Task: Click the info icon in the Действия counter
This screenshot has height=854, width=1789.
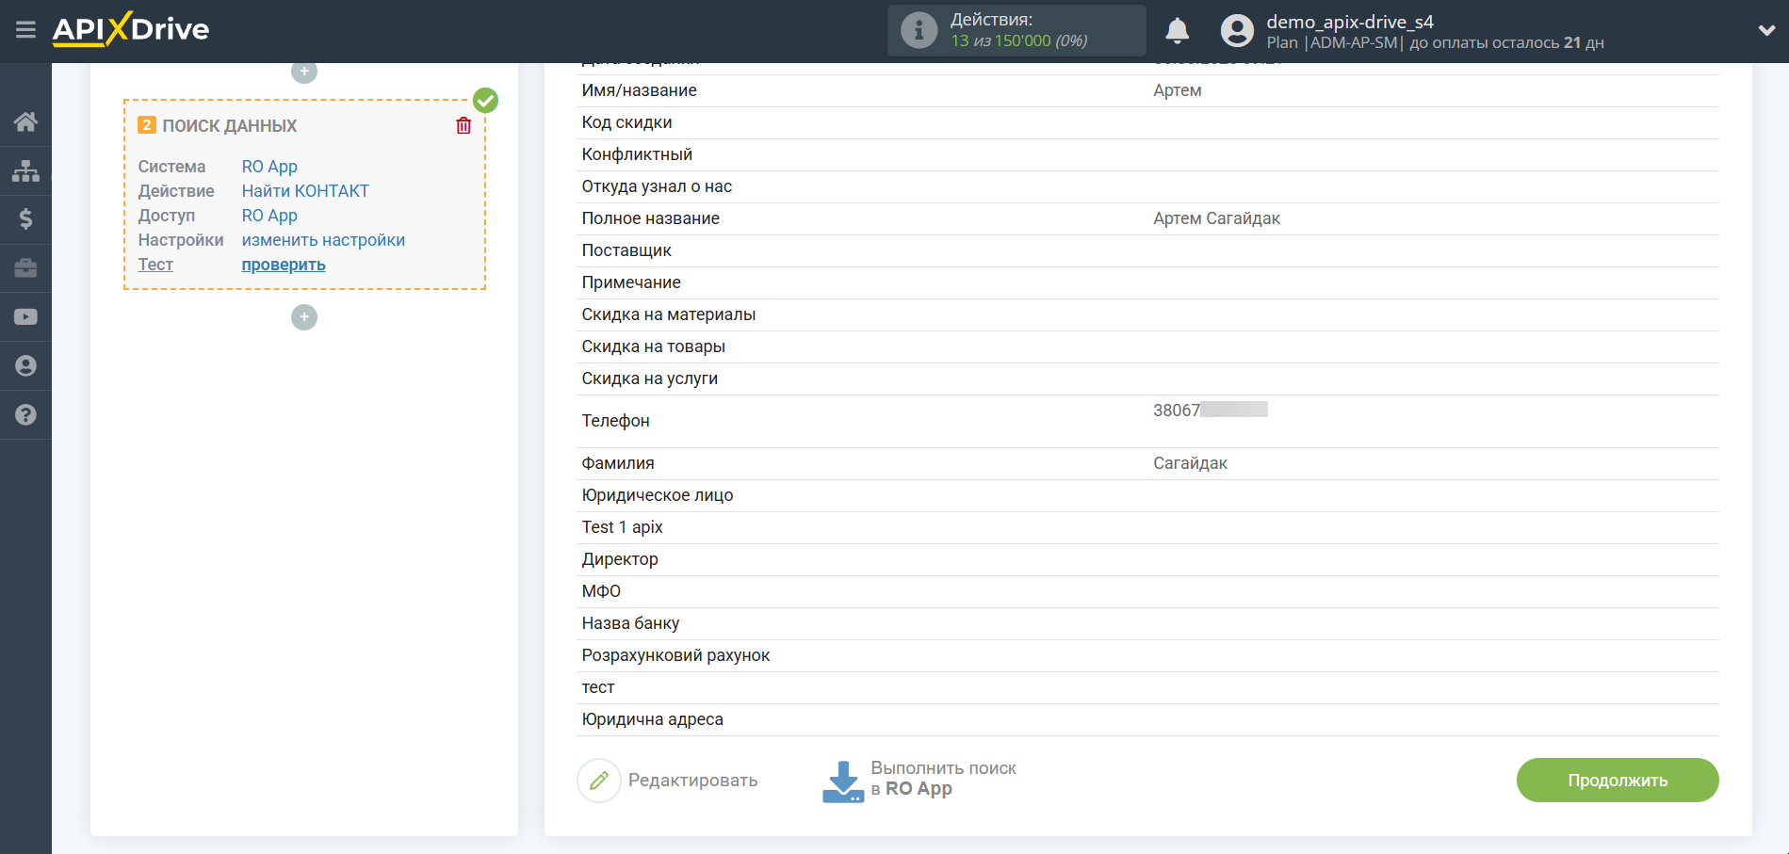Action: click(919, 29)
